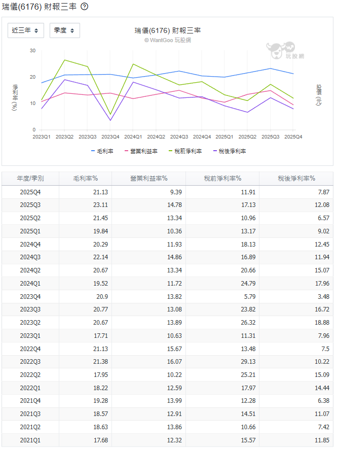Click the 稅後淨利率% column header
Screen dimensions: 339x449
(x=296, y=179)
